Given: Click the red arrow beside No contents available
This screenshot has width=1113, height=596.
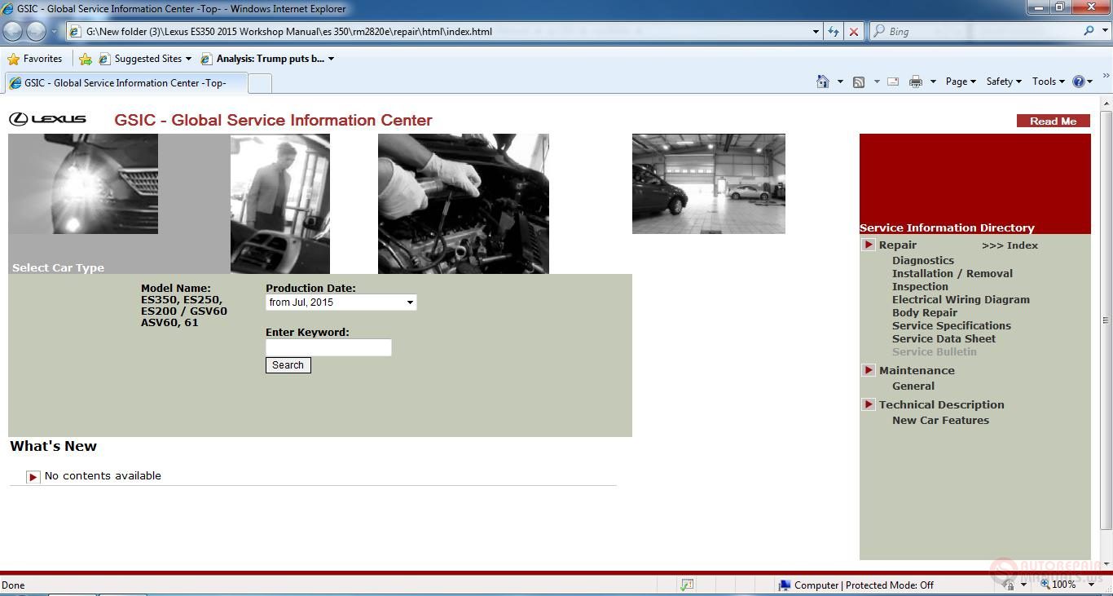Looking at the screenshot, I should 33,477.
